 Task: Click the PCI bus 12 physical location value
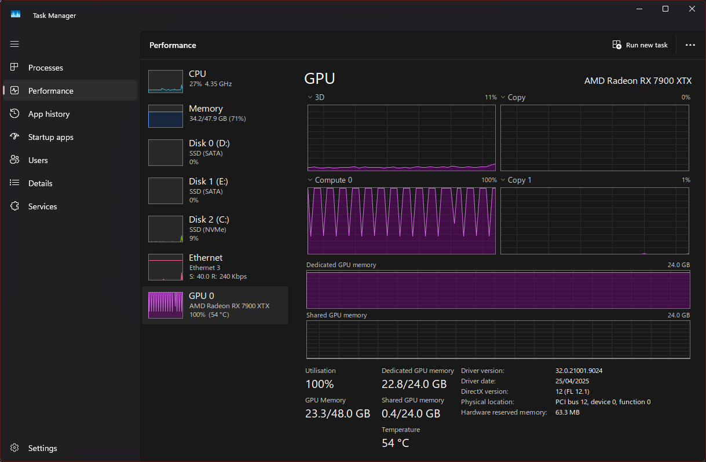603,402
